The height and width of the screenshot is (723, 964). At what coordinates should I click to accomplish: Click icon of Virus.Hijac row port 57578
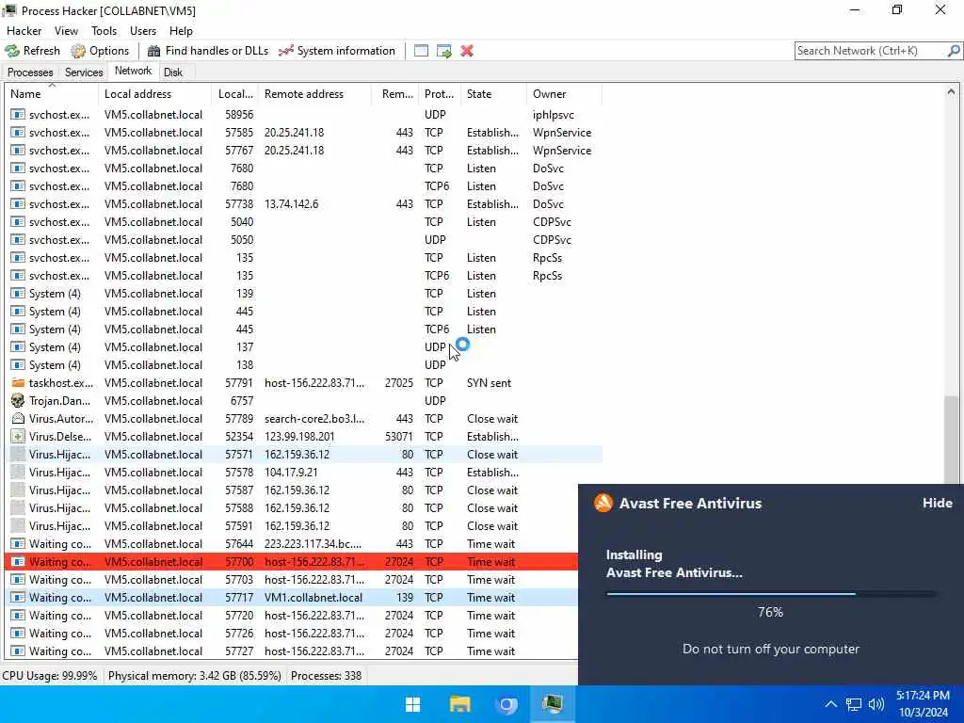19,473
